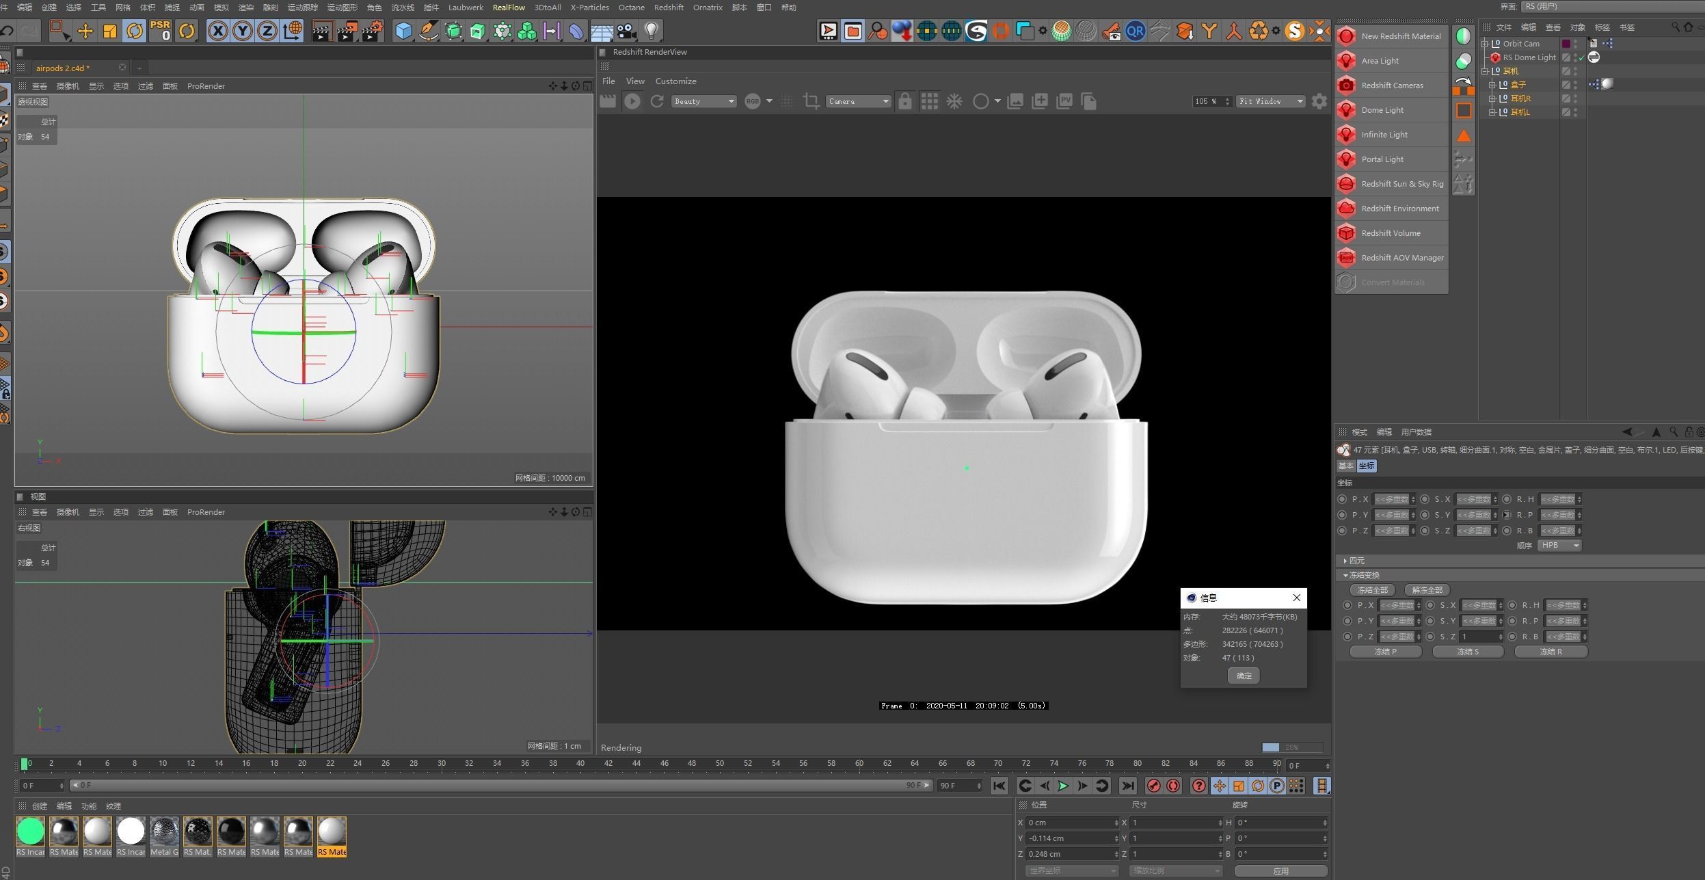The height and width of the screenshot is (880, 1705).
Task: Open RenderView settings gear
Action: (x=1319, y=101)
